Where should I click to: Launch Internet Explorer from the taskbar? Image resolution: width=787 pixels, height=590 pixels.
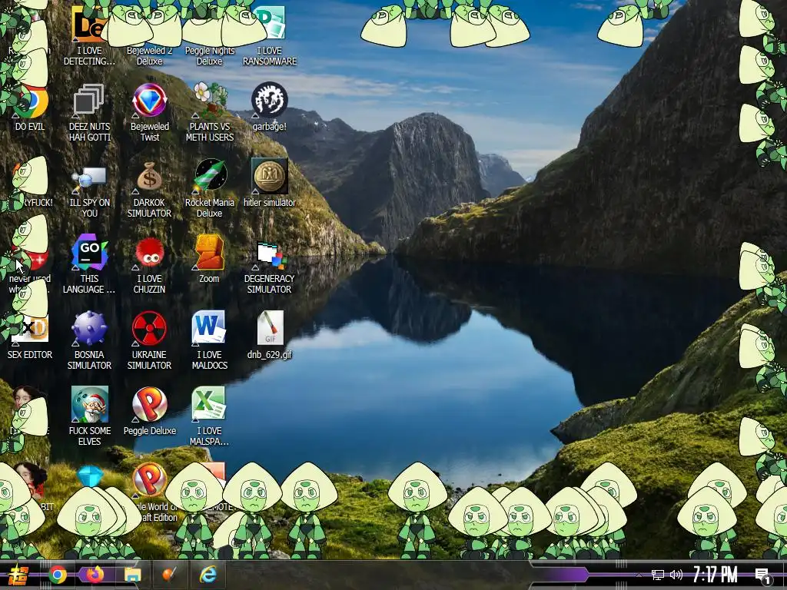(x=208, y=575)
